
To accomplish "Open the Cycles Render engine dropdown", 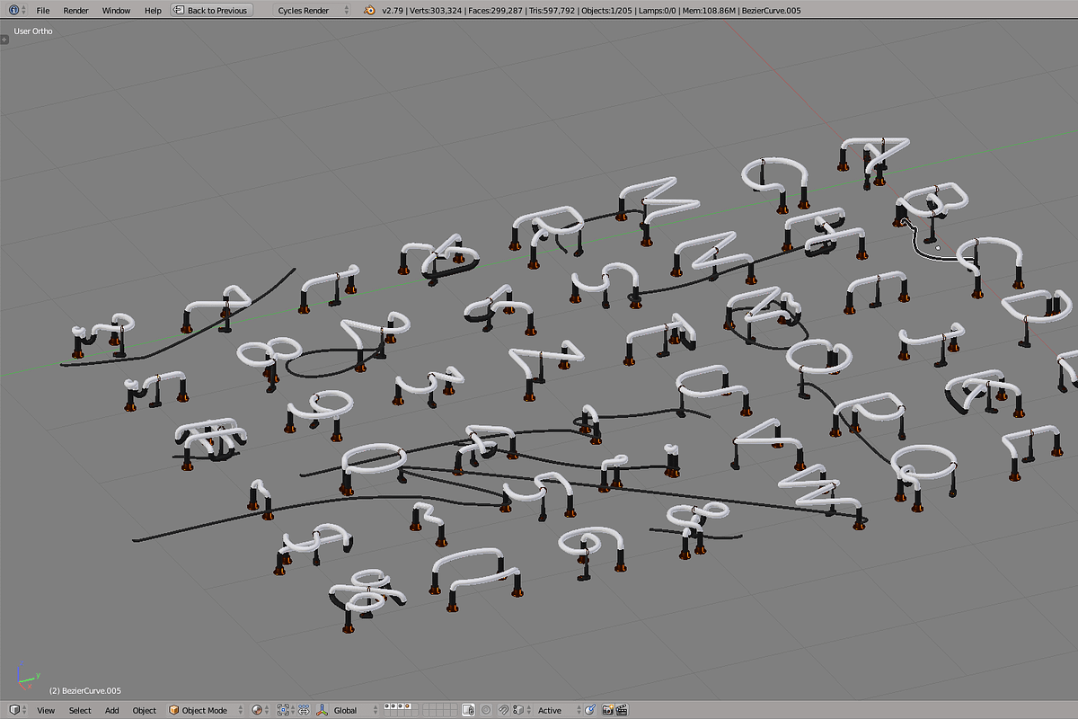I will coord(314,10).
